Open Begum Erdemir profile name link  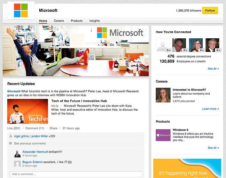[x=33, y=162]
